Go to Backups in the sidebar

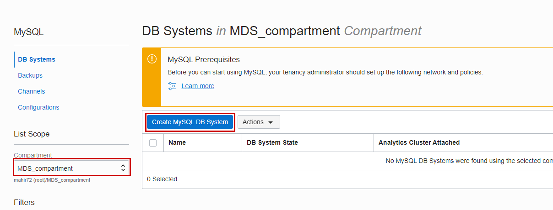[30, 75]
